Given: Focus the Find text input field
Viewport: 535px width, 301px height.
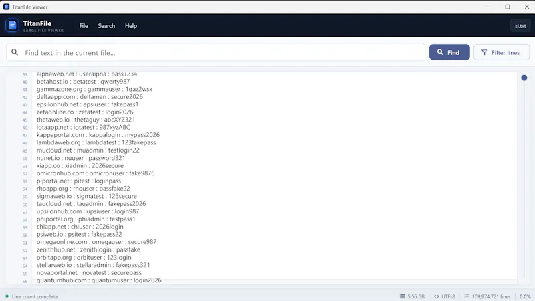Looking at the screenshot, I should coord(215,53).
